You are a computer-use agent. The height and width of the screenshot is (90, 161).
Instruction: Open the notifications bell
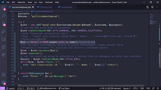[158, 88]
